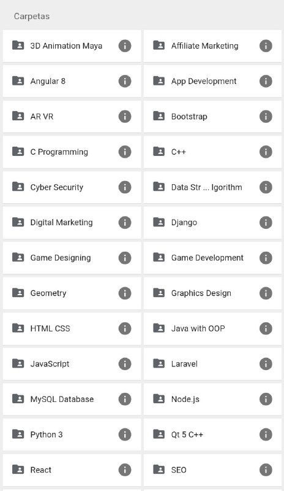284x491 pixels.
Task: View info for Cyber Security folder
Action: (125, 187)
